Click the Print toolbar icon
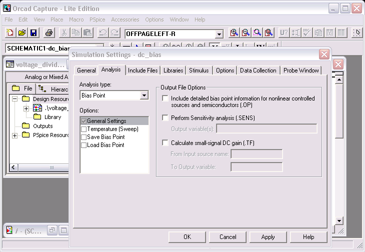Screen dimensions: 365x252 pyautogui.click(x=49, y=33)
